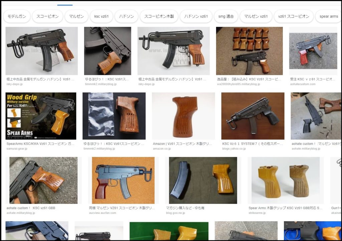Choose the ハドソン filter chip
The width and height of the screenshot is (342, 241).
tap(126, 16)
